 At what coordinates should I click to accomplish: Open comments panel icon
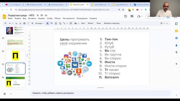[132, 16]
